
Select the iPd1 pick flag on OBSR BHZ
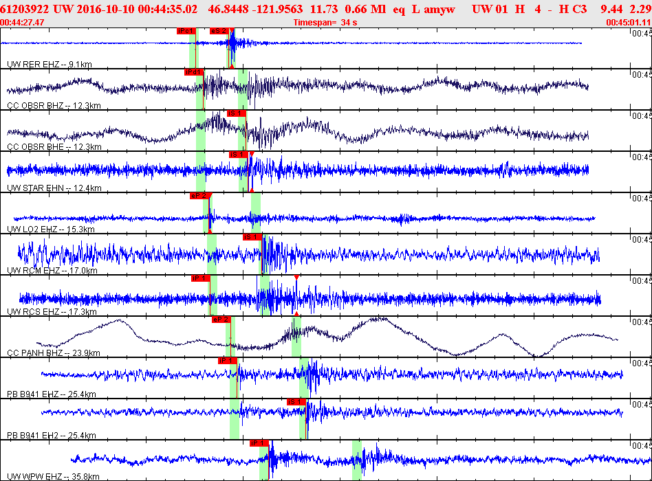click(194, 72)
